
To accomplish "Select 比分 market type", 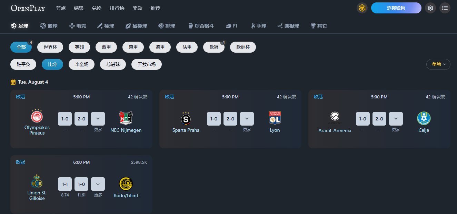I will point(52,64).
